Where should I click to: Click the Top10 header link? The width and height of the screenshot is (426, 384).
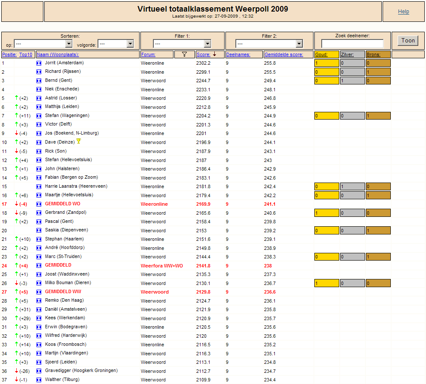click(x=25, y=54)
